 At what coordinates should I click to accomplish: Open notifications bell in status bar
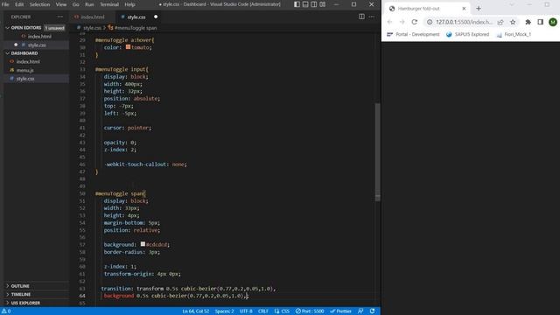point(372,311)
